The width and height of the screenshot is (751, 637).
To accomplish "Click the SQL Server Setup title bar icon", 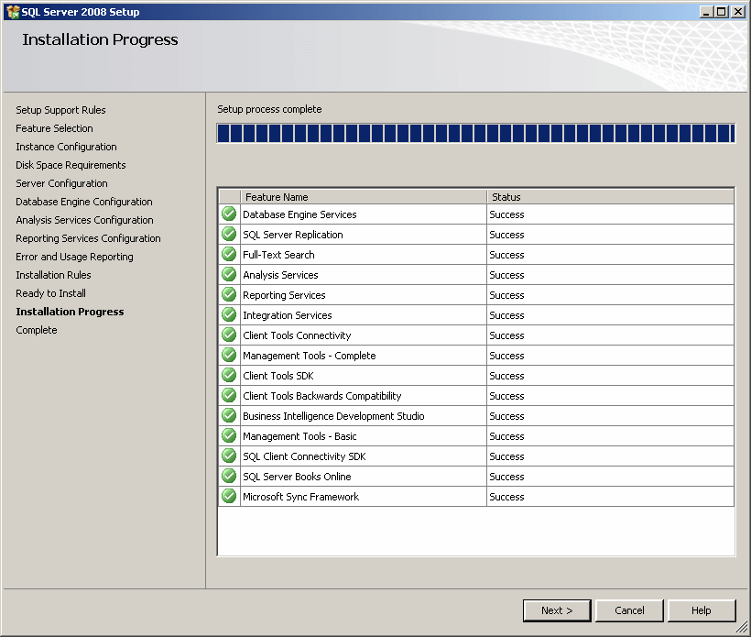I will 13,12.
